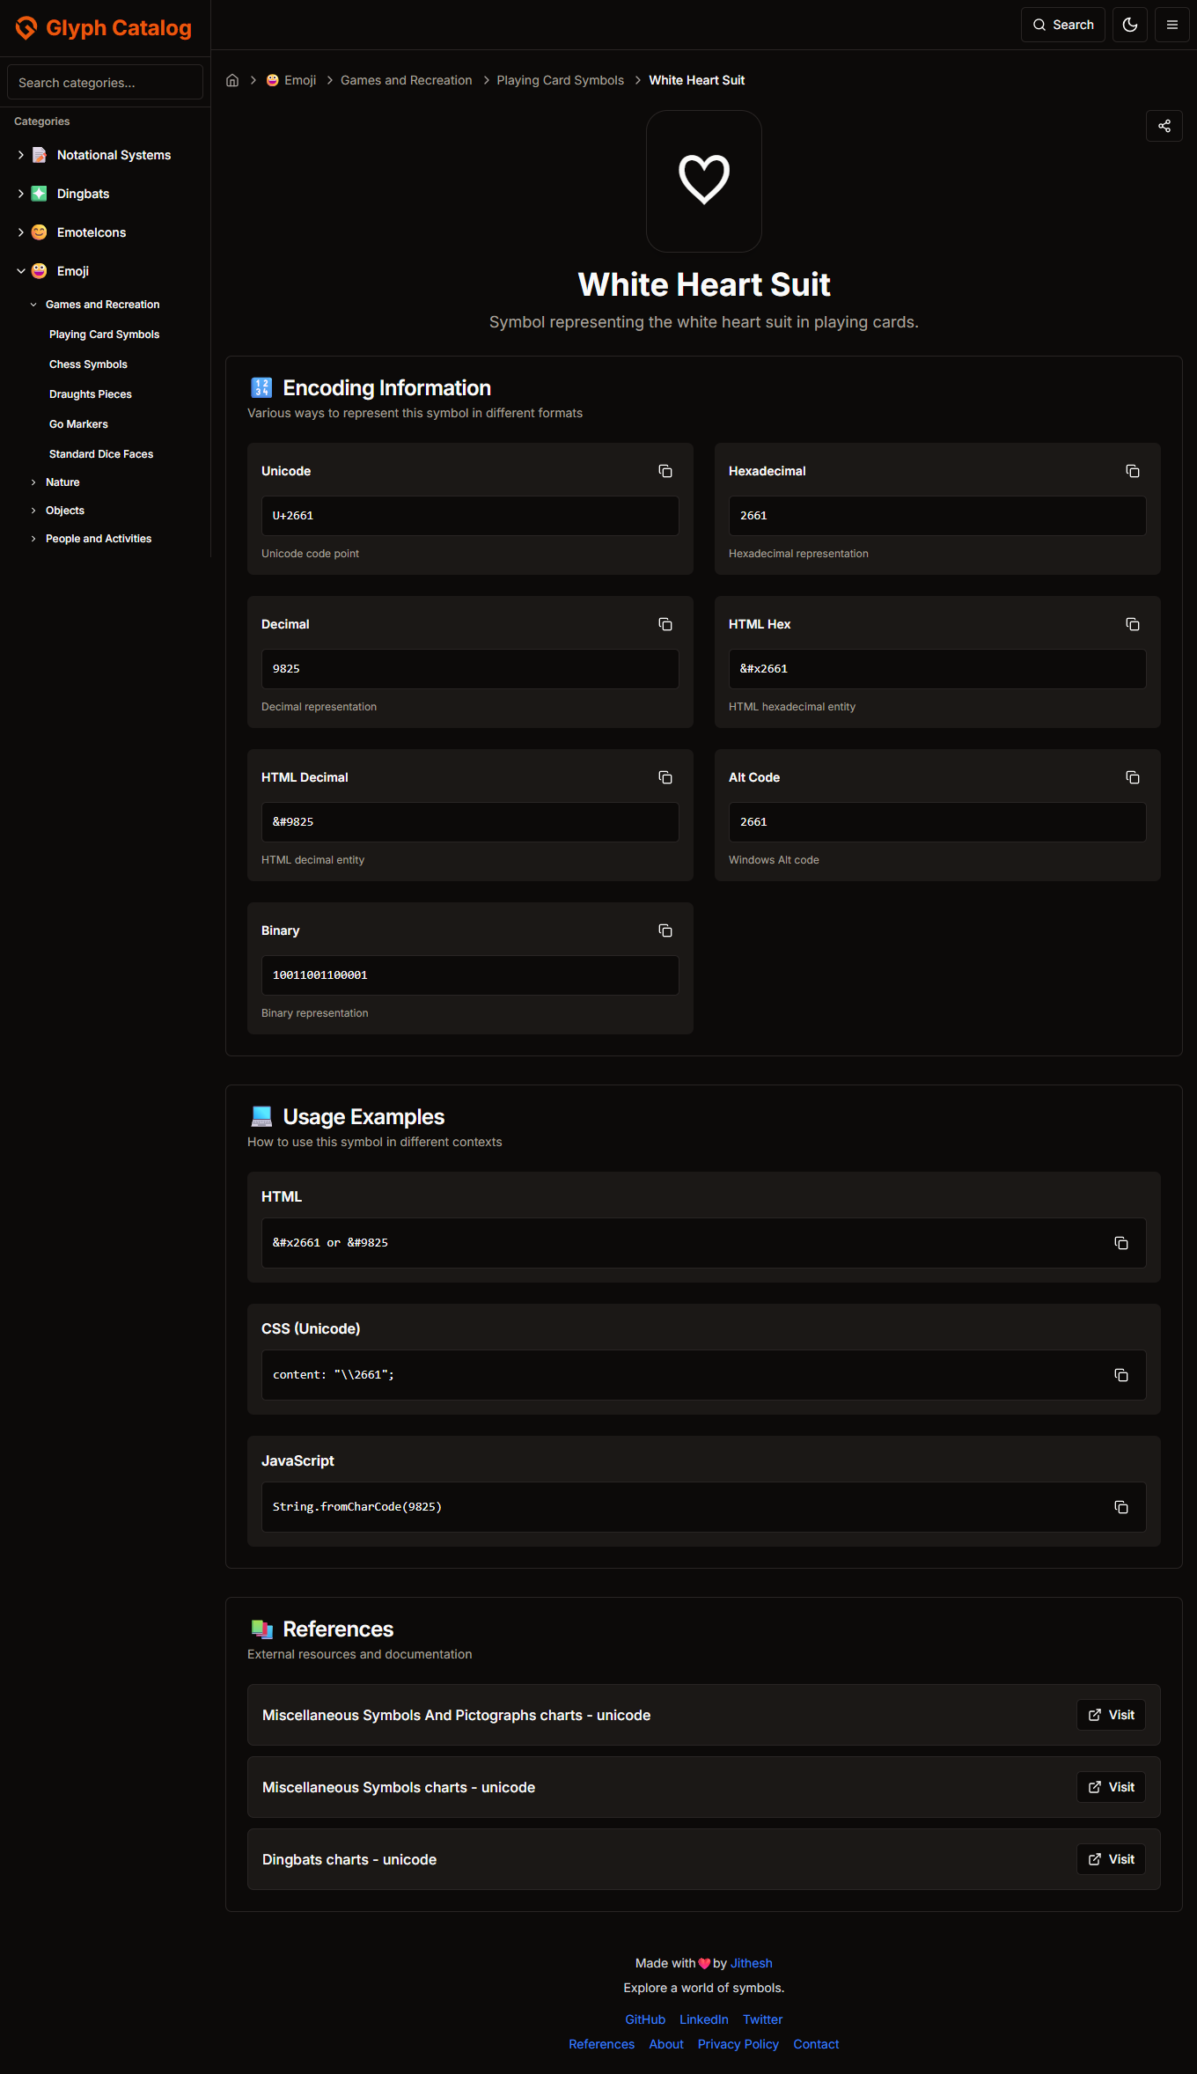Click Playing Card Symbols breadcrumb

(x=561, y=80)
